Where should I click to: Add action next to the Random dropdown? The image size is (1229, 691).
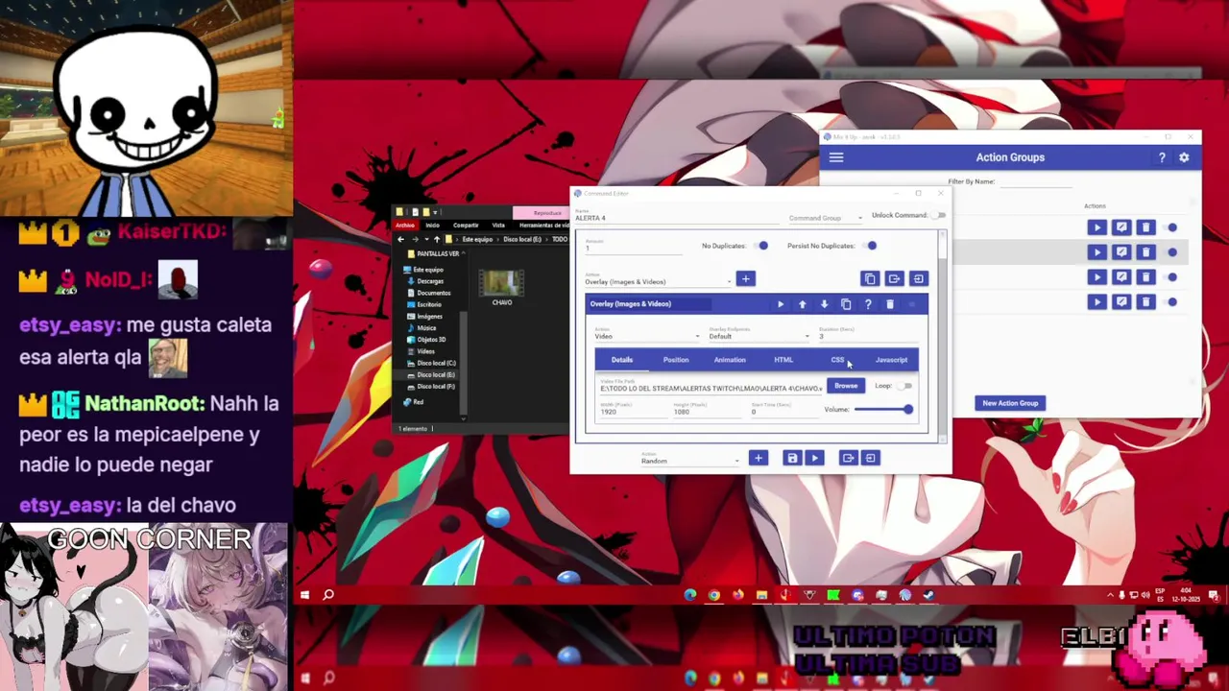coord(758,458)
